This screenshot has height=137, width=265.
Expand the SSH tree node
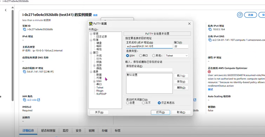click(94, 81)
